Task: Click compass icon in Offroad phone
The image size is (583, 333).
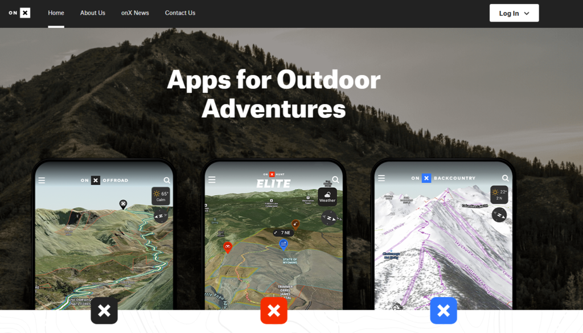Action: (161, 216)
